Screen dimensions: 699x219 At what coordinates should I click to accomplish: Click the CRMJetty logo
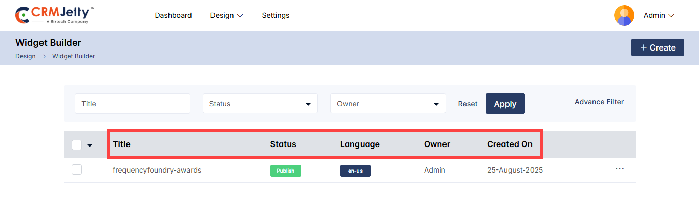click(55, 15)
